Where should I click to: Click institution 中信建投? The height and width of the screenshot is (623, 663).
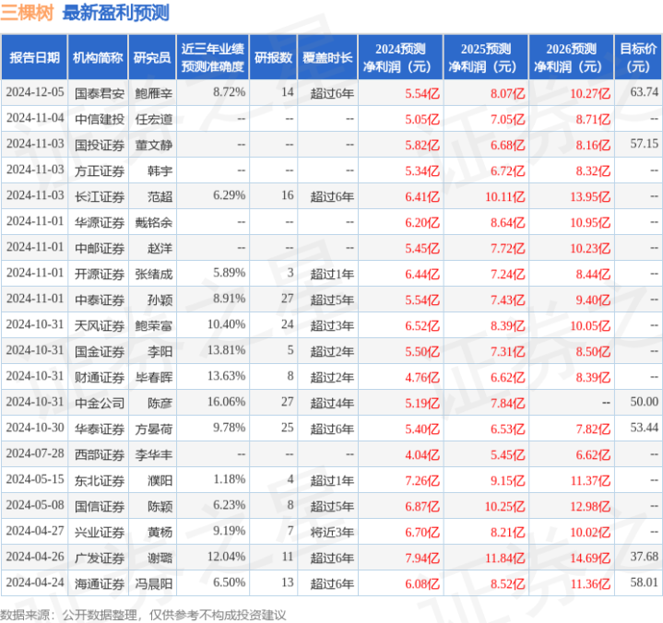[100, 119]
